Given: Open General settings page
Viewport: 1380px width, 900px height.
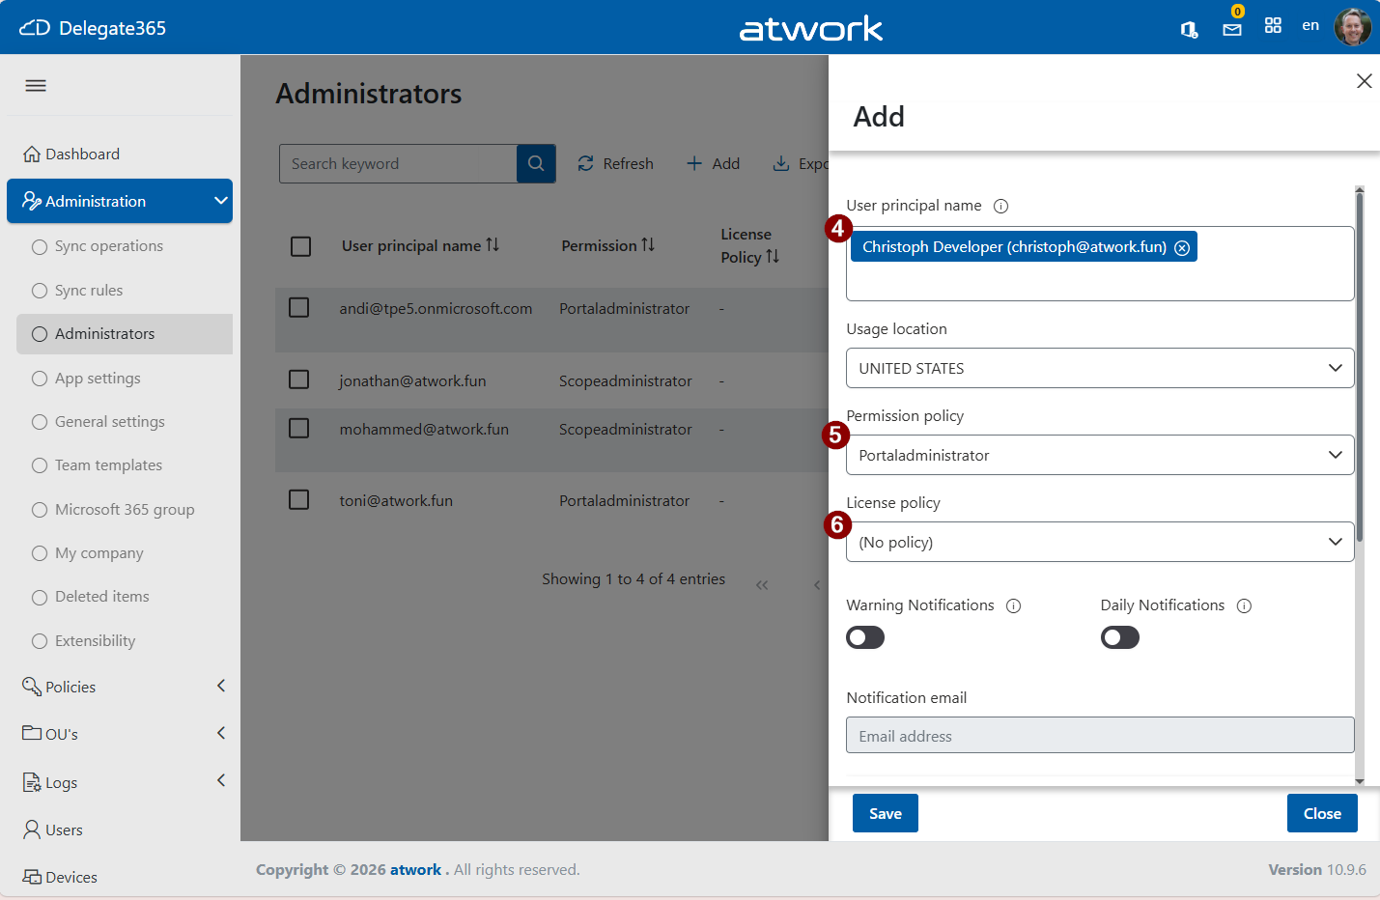Looking at the screenshot, I should [125, 422].
